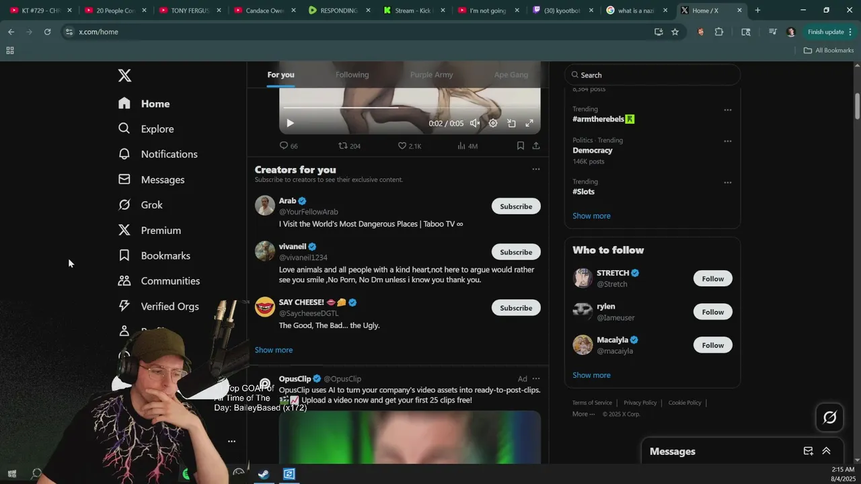Expand the footer More menu
The height and width of the screenshot is (484, 861).
583,414
